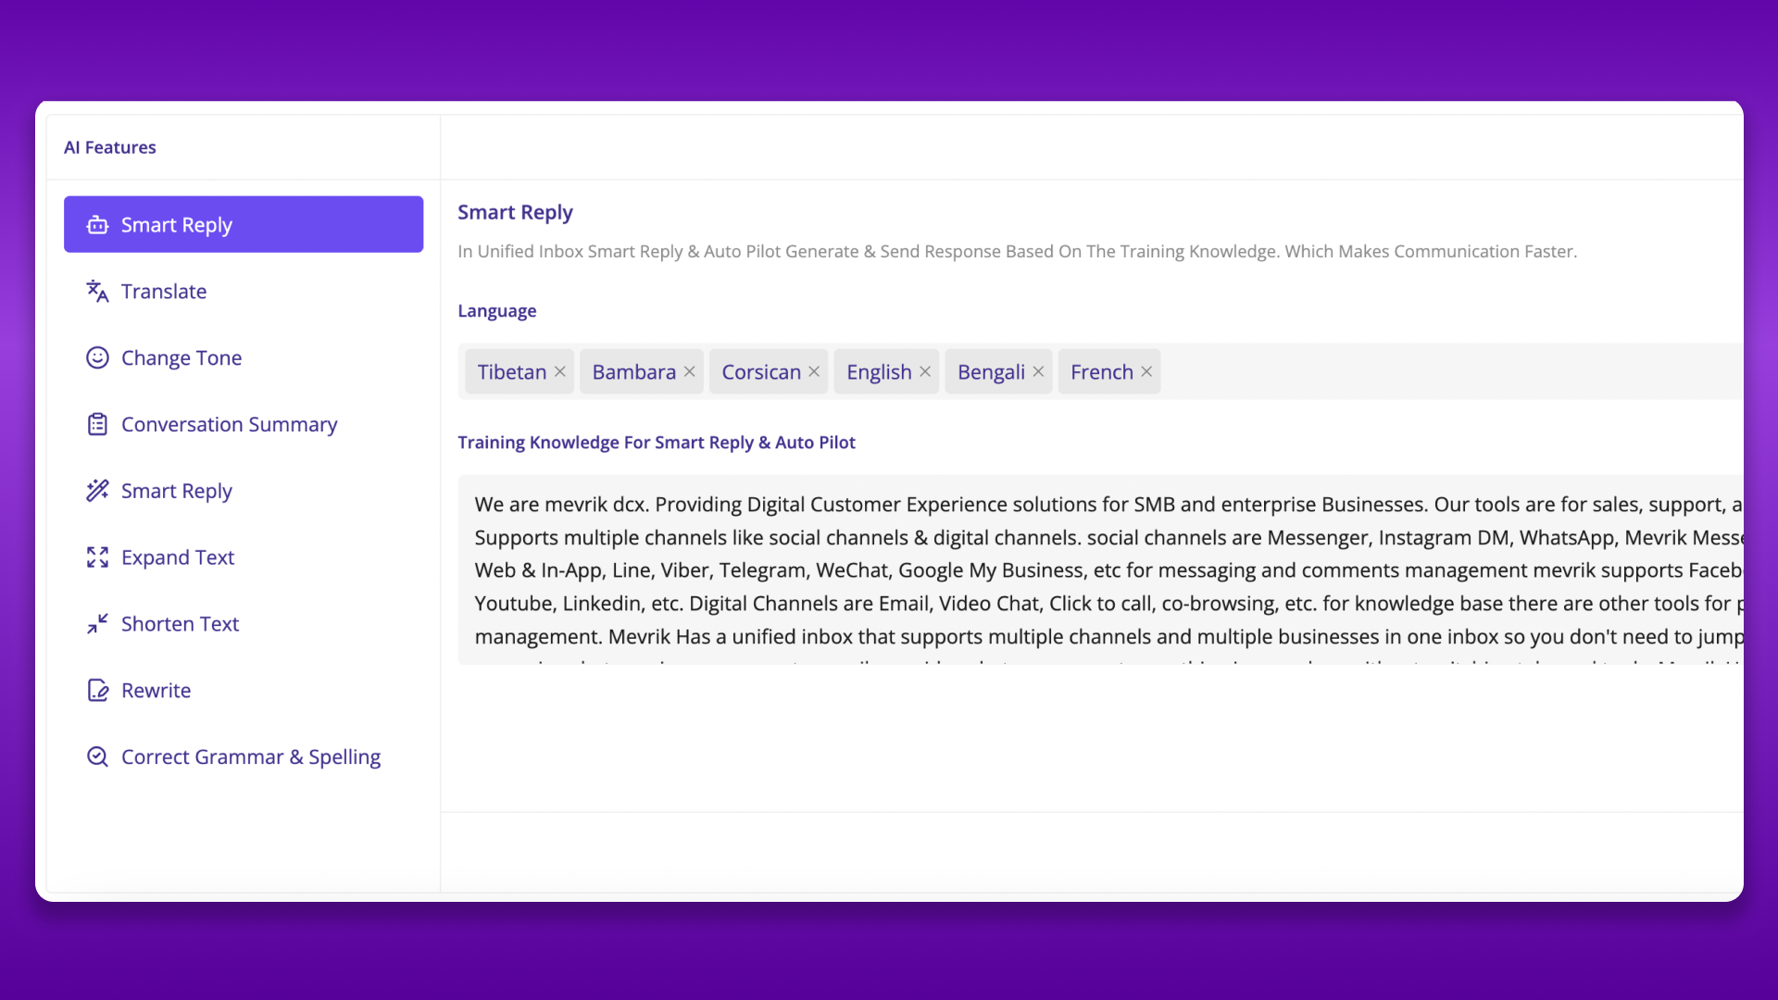
Task: Open the Language selection field
Action: pyautogui.click(x=1445, y=372)
